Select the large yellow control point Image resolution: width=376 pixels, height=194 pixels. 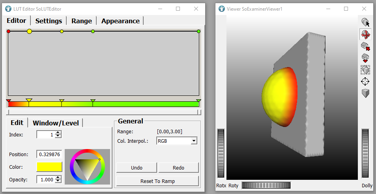click(x=29, y=31)
